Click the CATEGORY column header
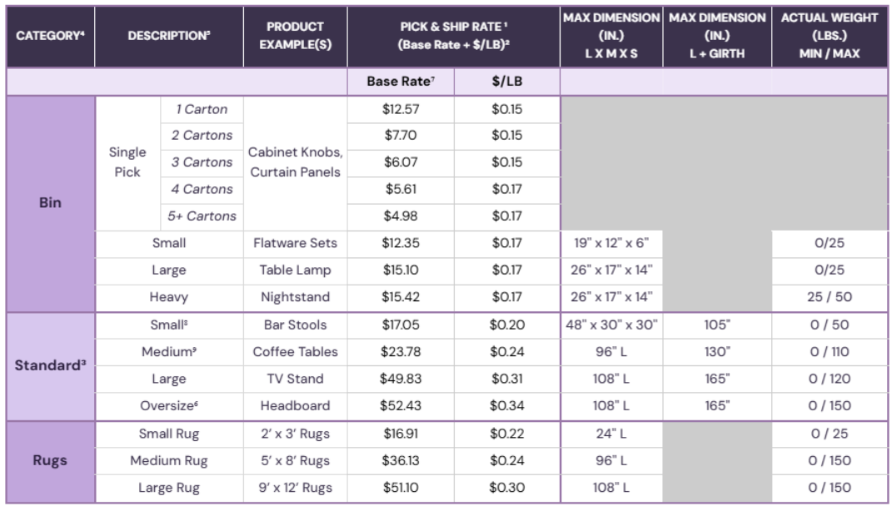The image size is (892, 506). [x=49, y=36]
